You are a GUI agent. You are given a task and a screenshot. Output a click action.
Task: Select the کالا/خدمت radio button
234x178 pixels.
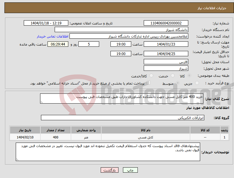pyautogui.click(x=151, y=76)
